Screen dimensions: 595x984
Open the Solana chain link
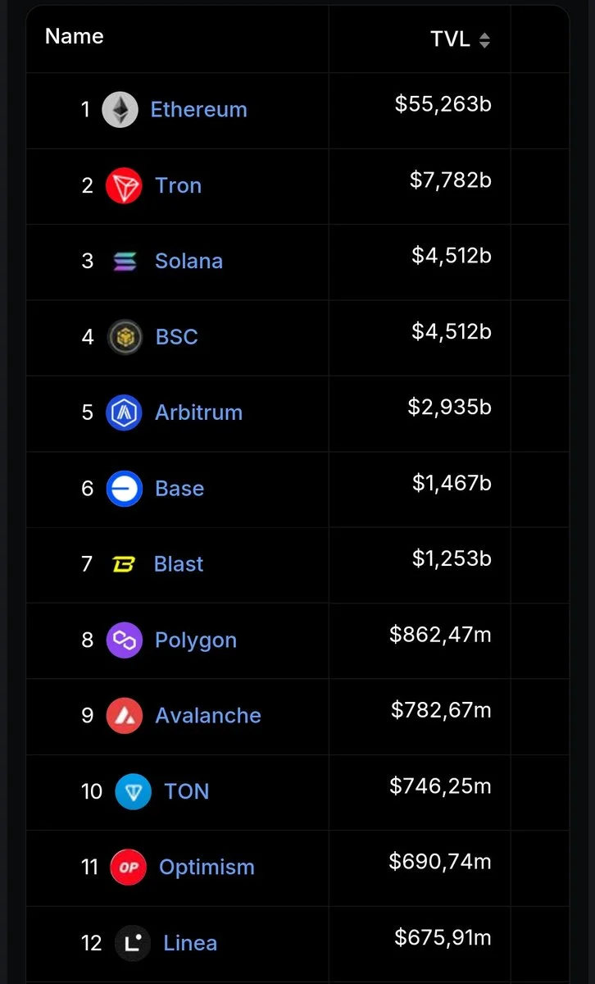pos(188,261)
